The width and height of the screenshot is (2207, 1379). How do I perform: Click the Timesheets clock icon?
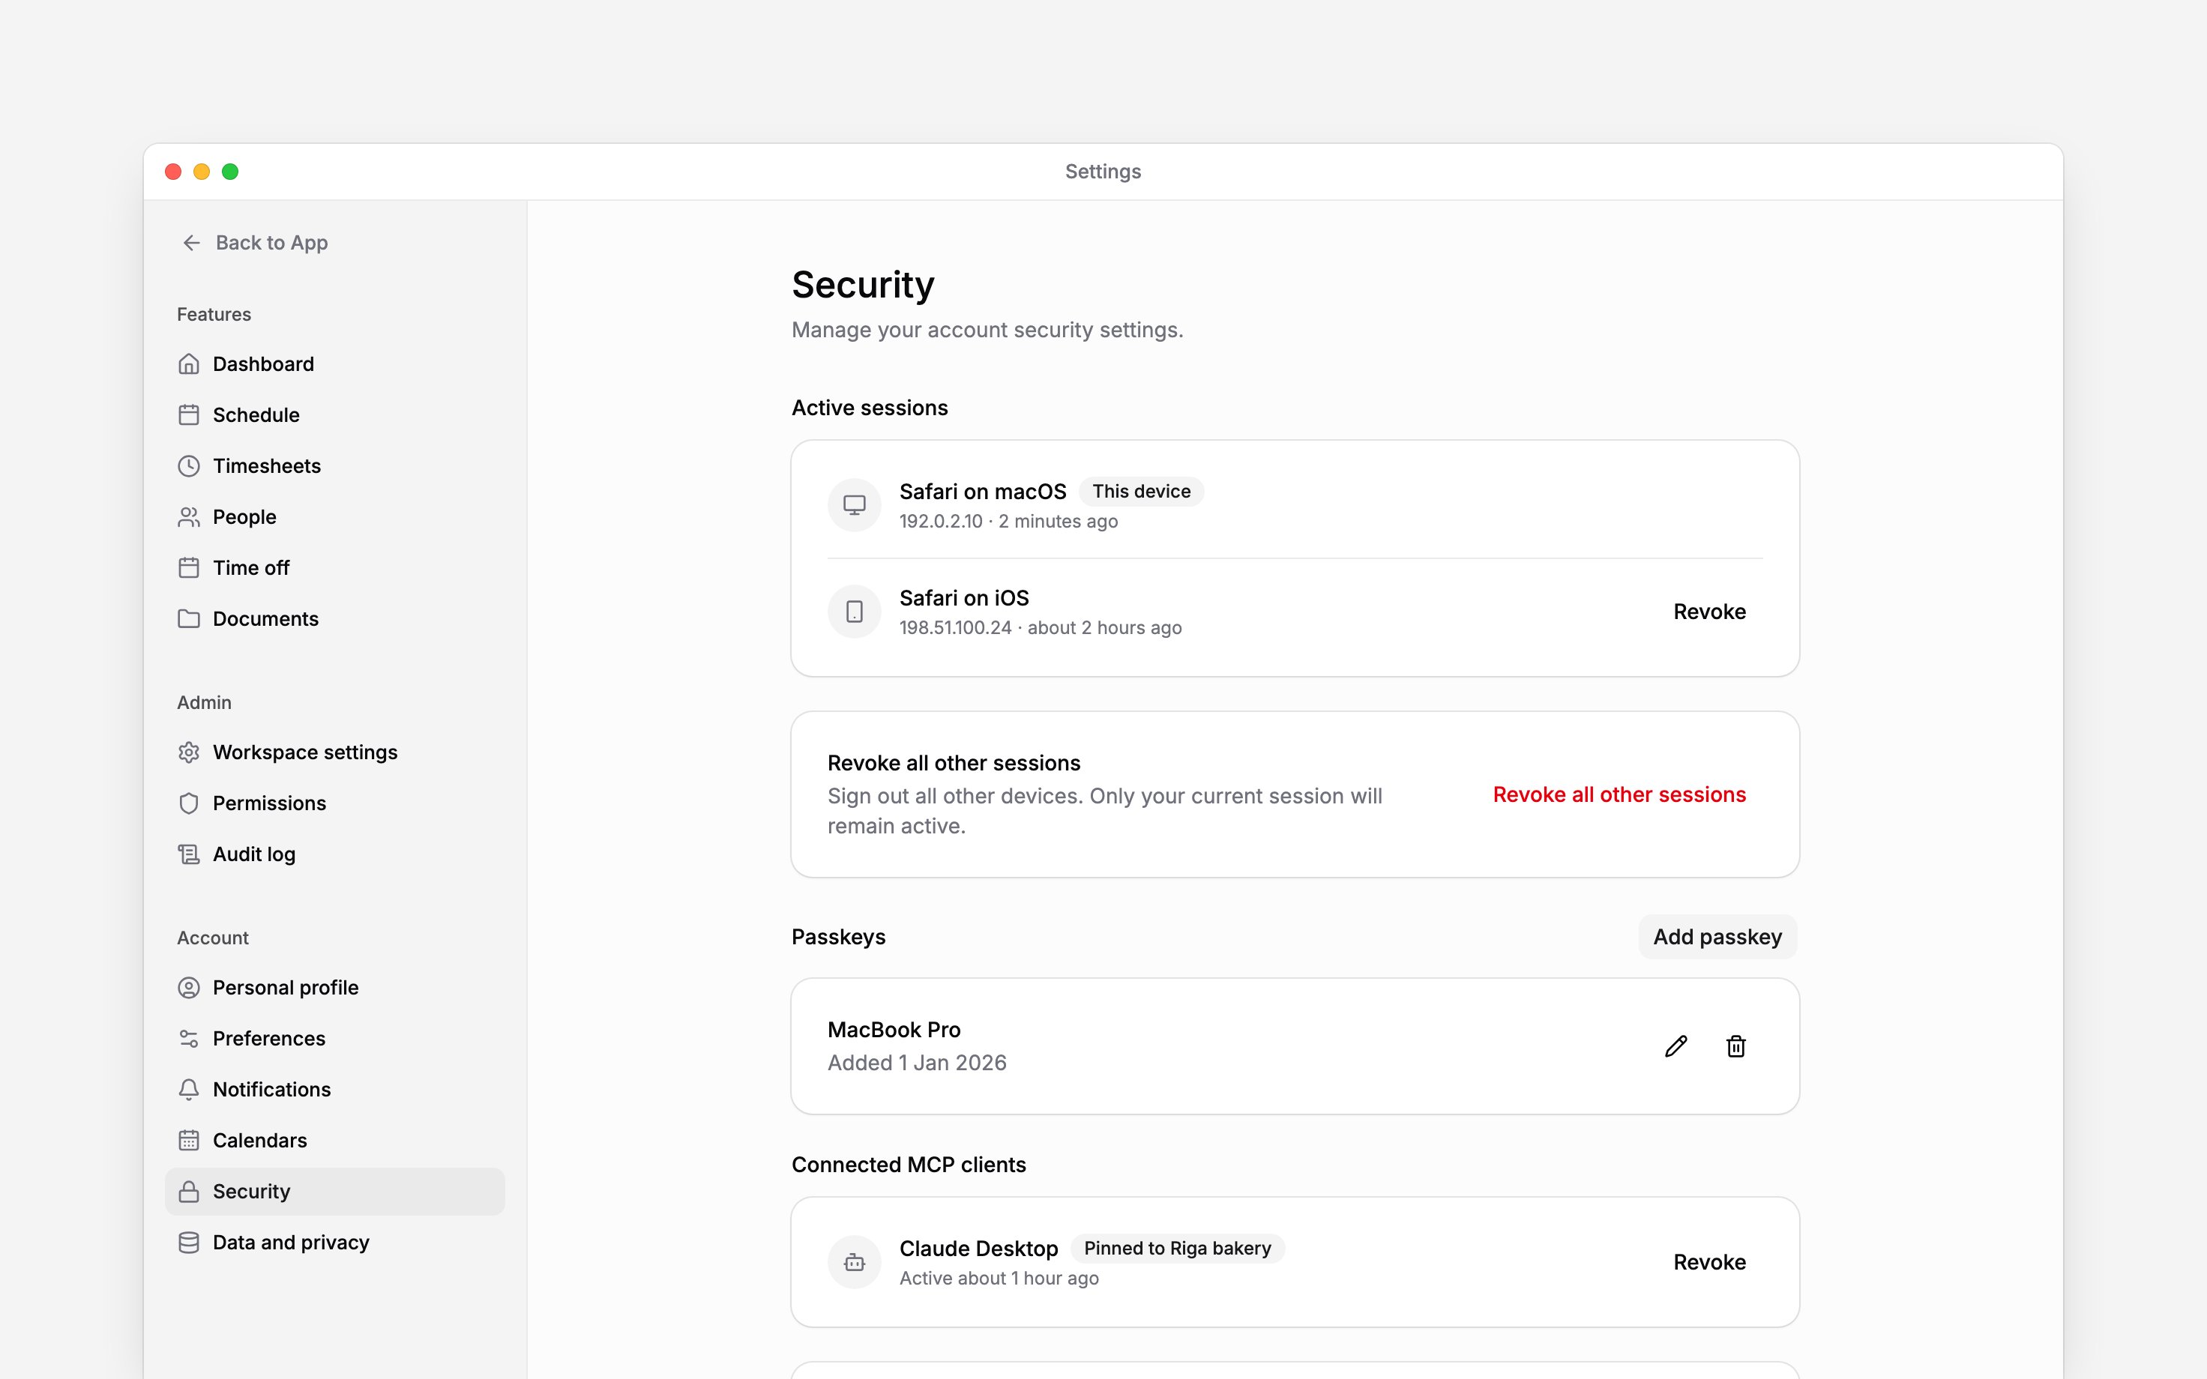pos(189,466)
